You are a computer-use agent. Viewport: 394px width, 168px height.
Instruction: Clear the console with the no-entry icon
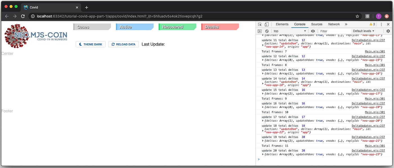point(267,31)
